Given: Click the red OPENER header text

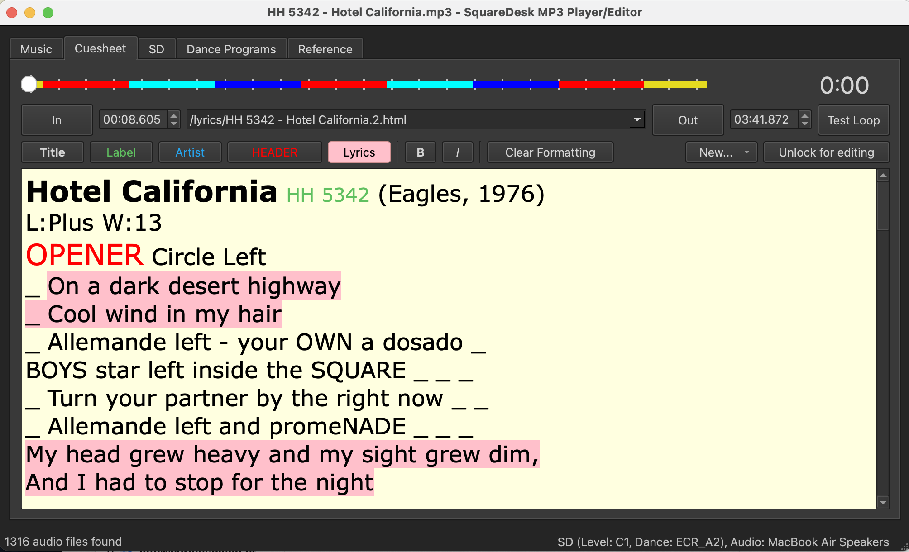Looking at the screenshot, I should (85, 255).
